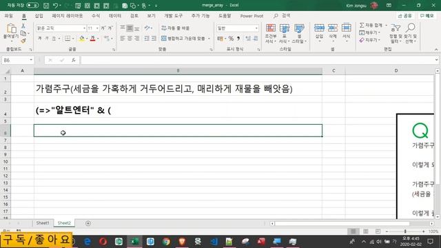Image resolution: width=441 pixels, height=248 pixels.
Task: Toggle italic (가) formatting
Action: tap(47, 39)
